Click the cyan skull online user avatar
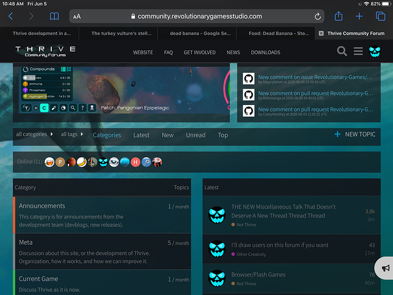 point(103,162)
